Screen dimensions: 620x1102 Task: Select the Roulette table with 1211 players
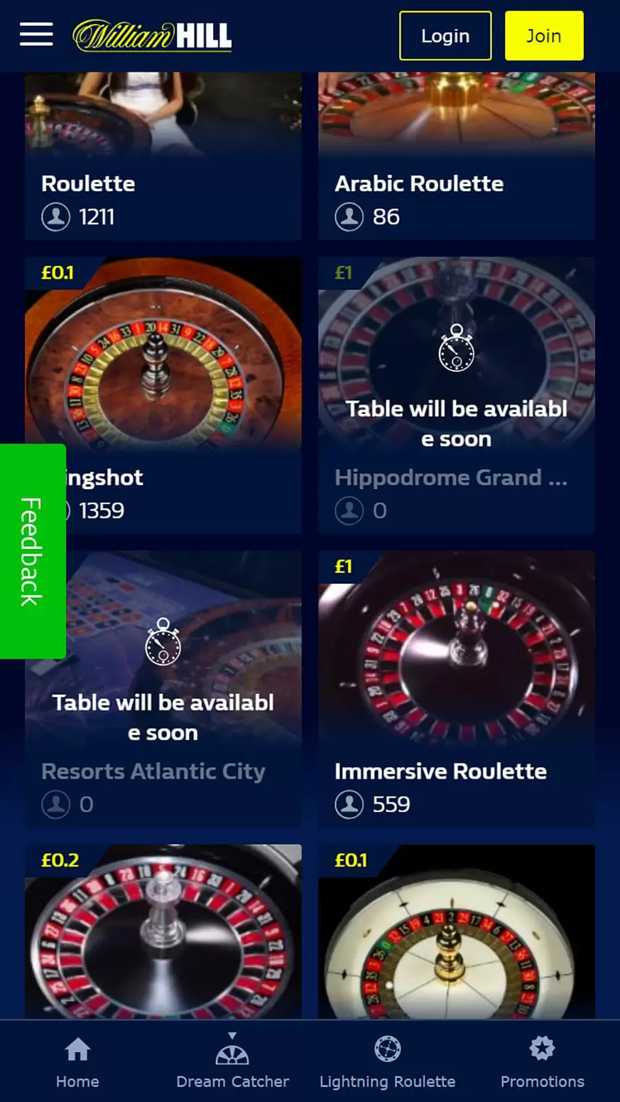[x=163, y=156]
